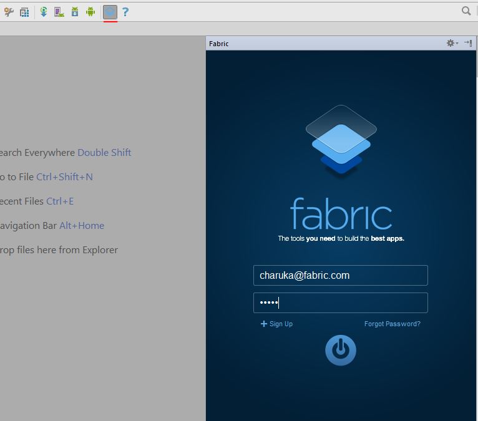Sign in with the power button

[341, 351]
